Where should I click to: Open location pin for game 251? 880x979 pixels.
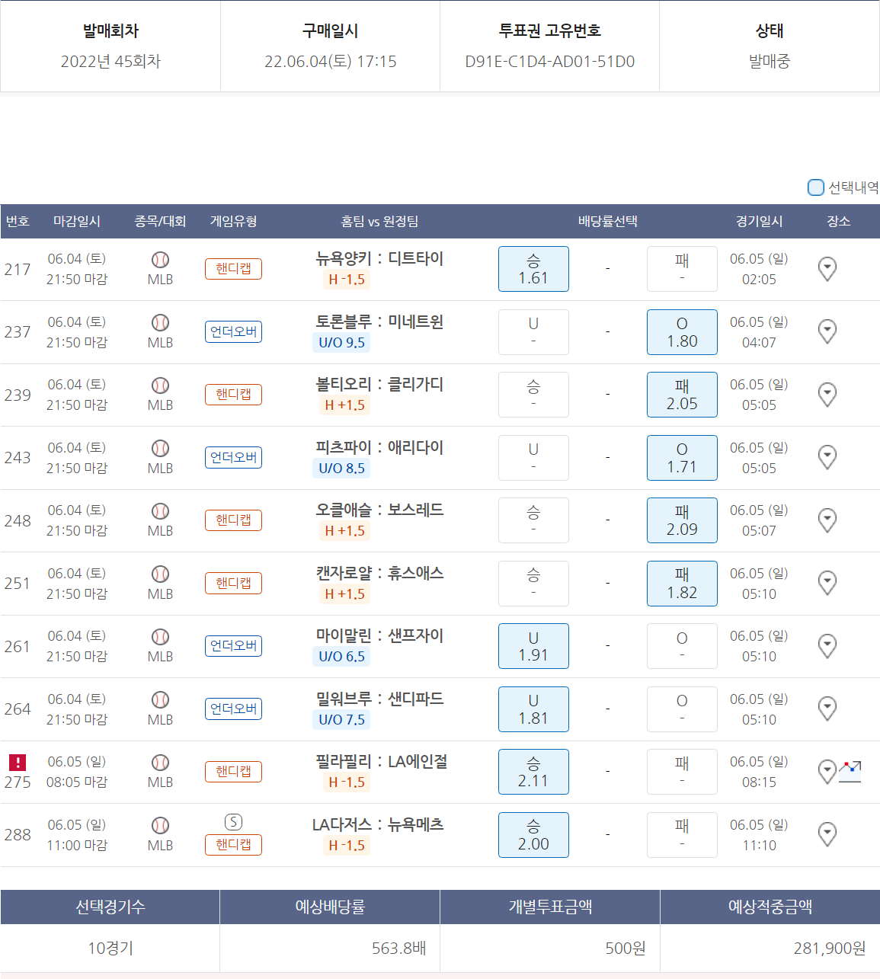[827, 583]
